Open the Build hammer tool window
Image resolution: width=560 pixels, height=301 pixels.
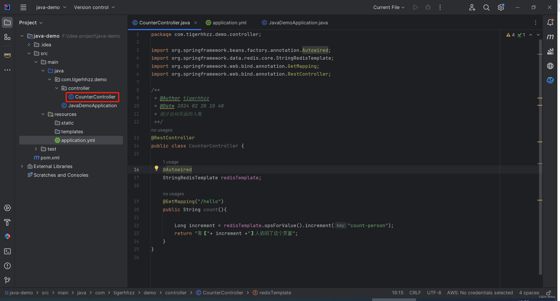tap(7, 222)
